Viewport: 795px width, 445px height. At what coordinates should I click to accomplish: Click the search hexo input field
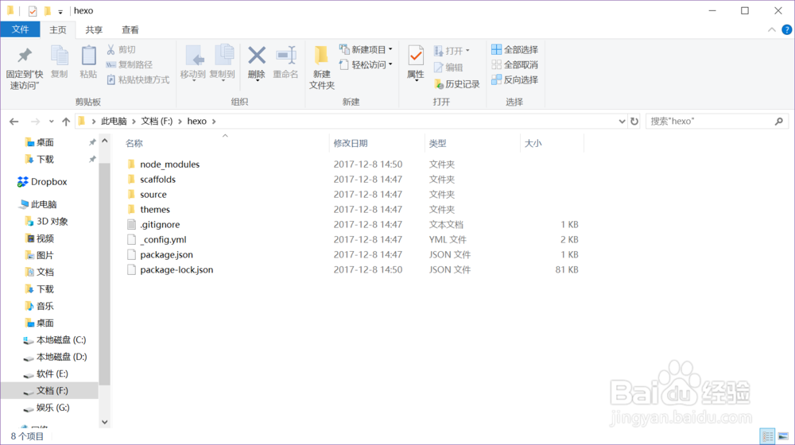(x=710, y=121)
